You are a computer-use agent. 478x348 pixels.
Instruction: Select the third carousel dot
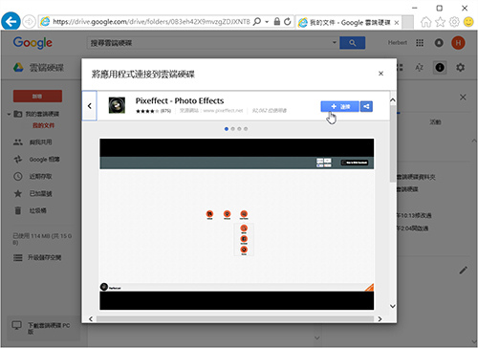pos(239,129)
